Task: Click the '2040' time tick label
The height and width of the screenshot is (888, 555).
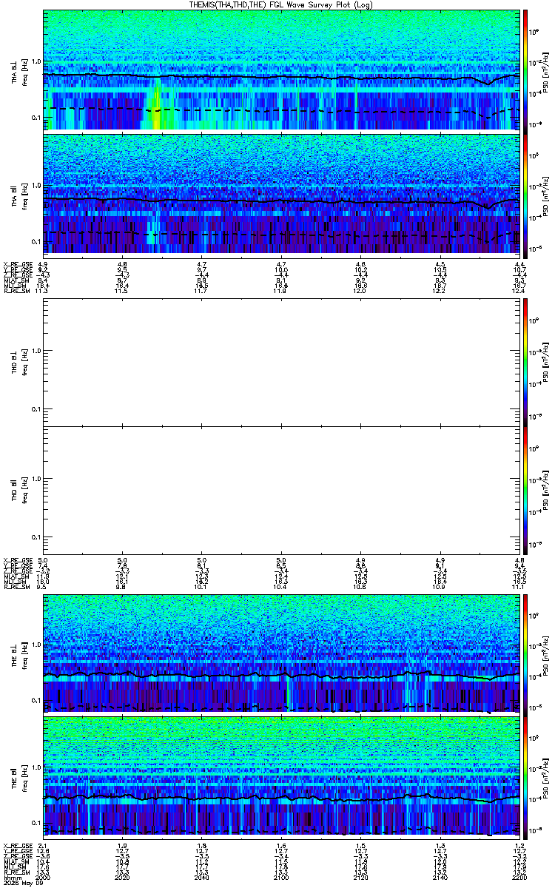Action: coord(202,876)
